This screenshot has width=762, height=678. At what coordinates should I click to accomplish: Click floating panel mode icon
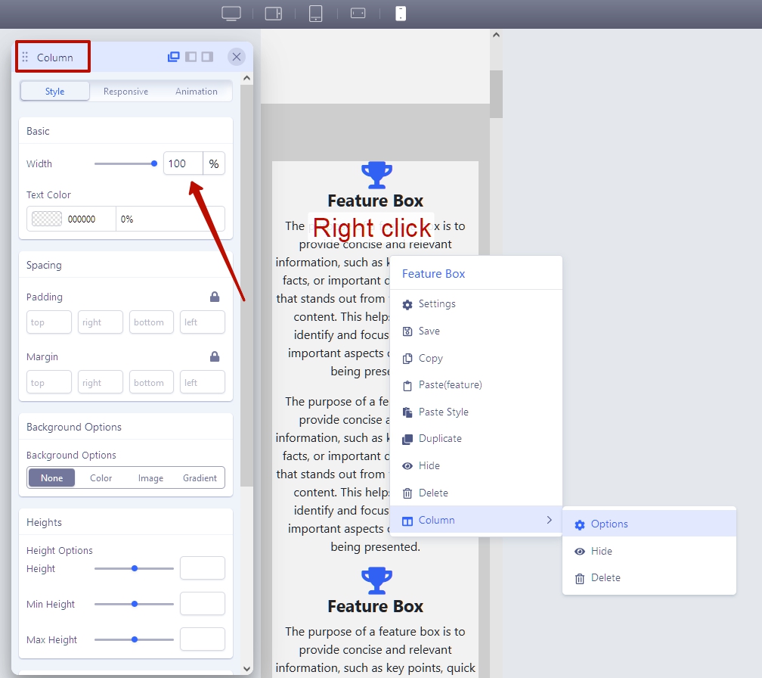(174, 57)
